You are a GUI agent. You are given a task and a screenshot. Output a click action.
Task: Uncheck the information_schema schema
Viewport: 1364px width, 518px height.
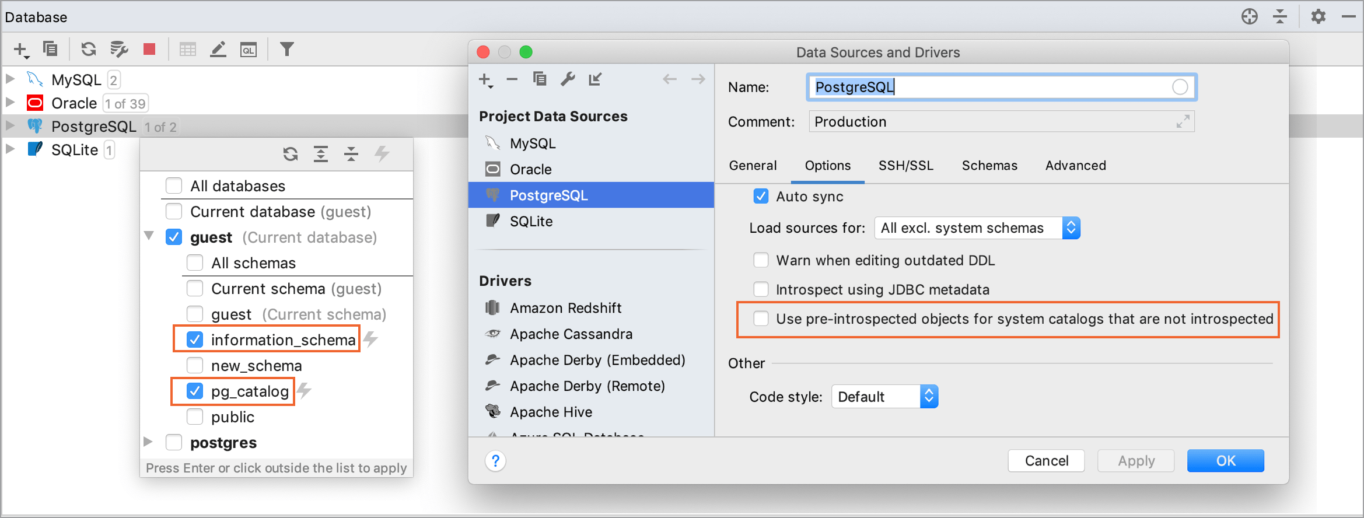pos(195,339)
